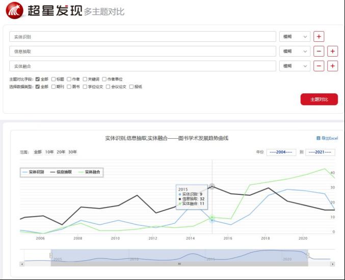The image size is (345, 280).
Task: Check the 标题 field checkbox
Action: [x=54, y=80]
